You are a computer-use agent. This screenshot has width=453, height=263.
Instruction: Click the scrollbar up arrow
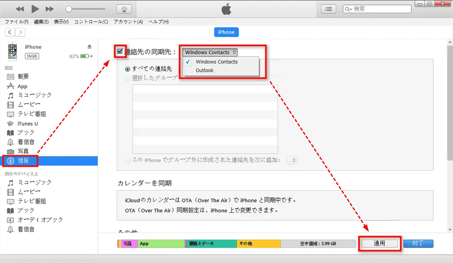[x=450, y=42]
